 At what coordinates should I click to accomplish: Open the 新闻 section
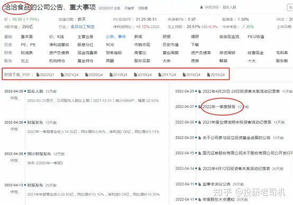point(138,37)
